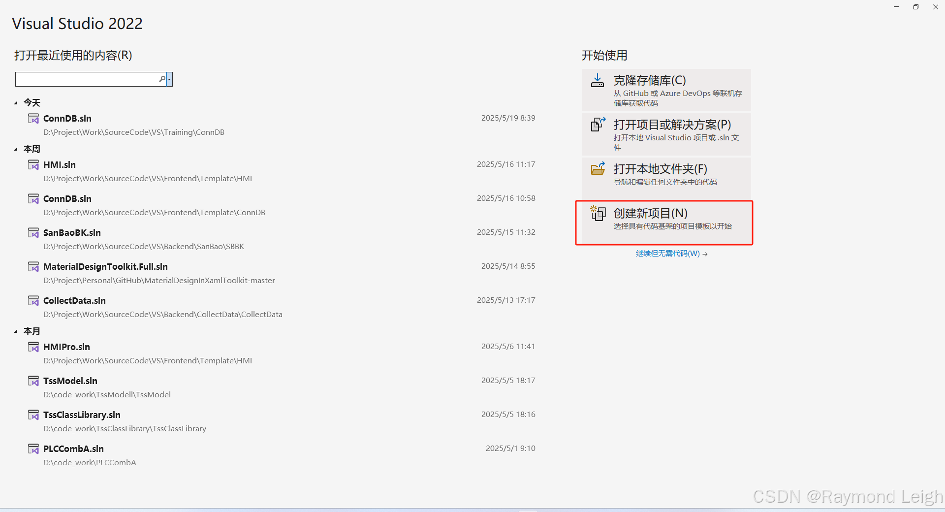This screenshot has width=945, height=512.
Task: Click the 继续但无需代码(W) link
Action: coord(671,254)
